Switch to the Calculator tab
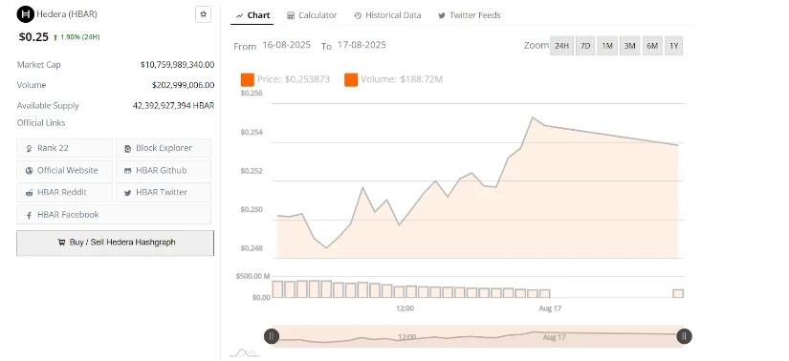 (x=312, y=15)
